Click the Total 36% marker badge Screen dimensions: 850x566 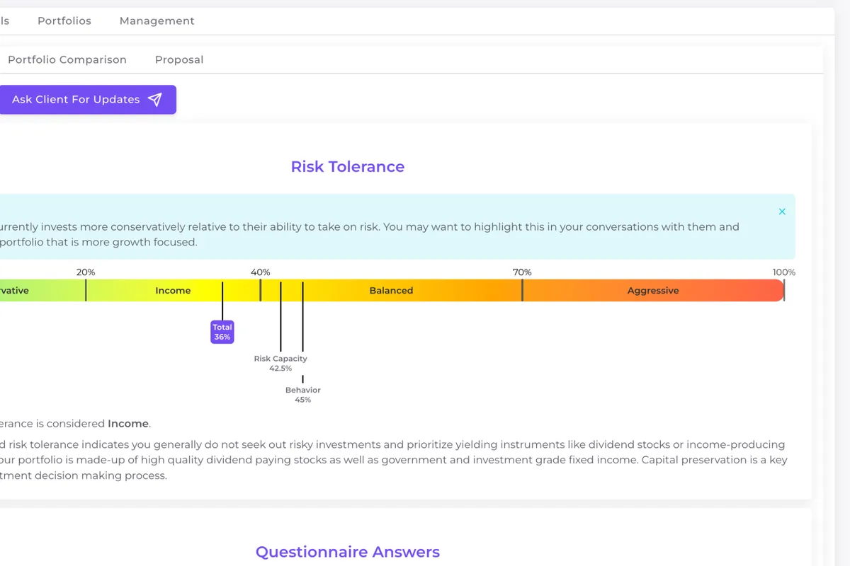pos(222,333)
